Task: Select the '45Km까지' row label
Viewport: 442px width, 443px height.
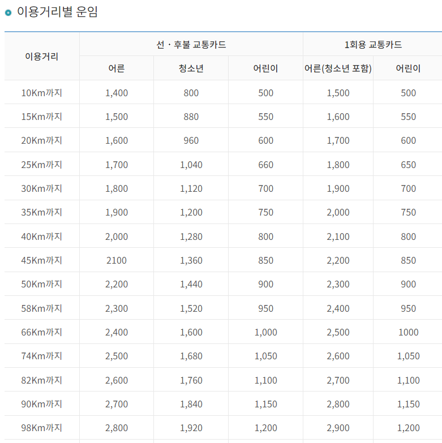Action: [x=42, y=260]
